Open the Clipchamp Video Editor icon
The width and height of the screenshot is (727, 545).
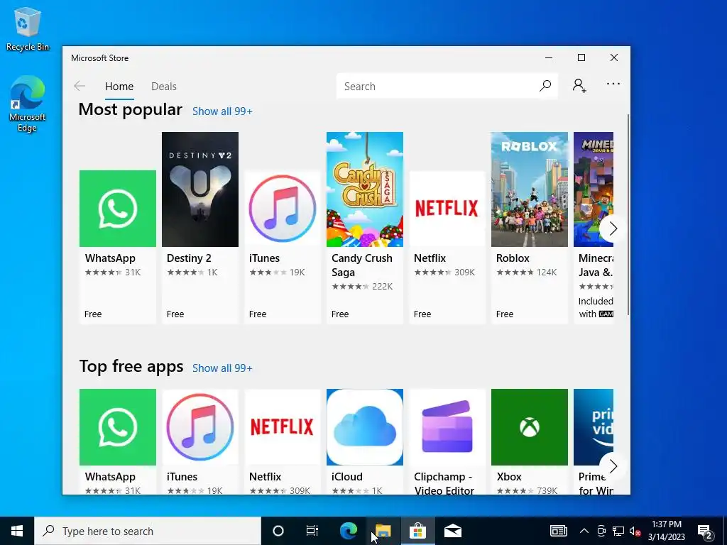447,426
